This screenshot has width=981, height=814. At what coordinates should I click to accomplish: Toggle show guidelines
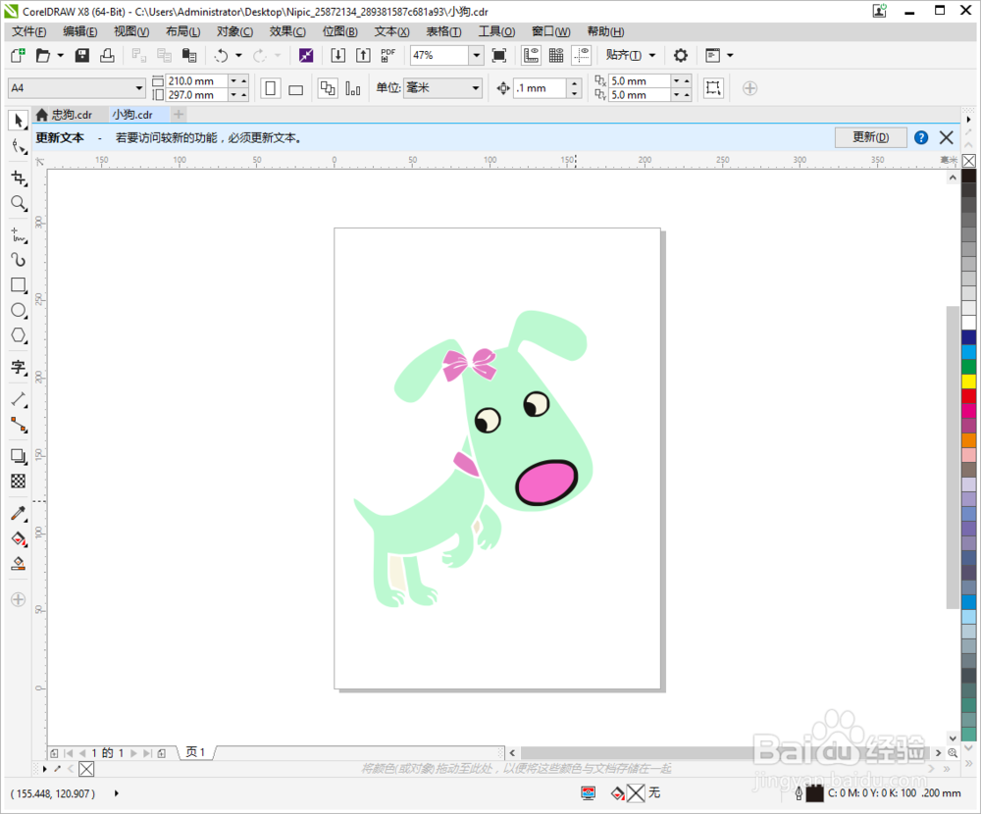tap(581, 56)
